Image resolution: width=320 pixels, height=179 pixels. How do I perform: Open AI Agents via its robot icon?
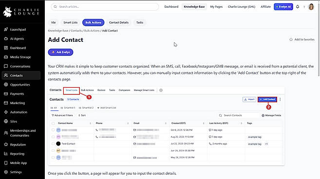click(6, 38)
